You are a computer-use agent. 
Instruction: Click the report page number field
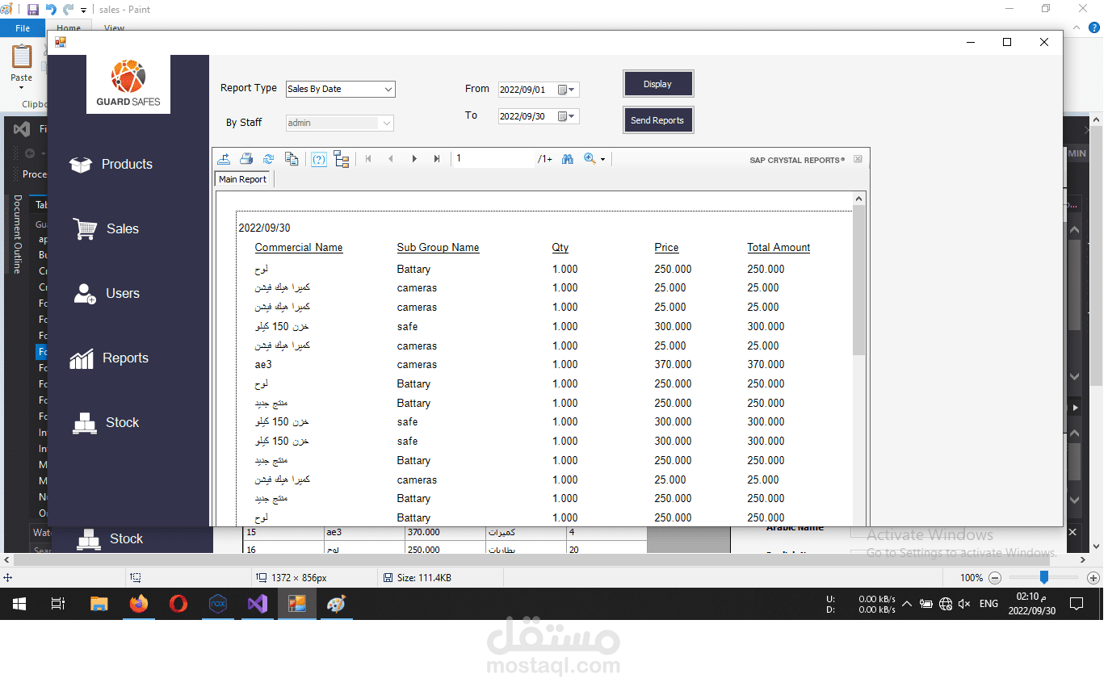(493, 159)
